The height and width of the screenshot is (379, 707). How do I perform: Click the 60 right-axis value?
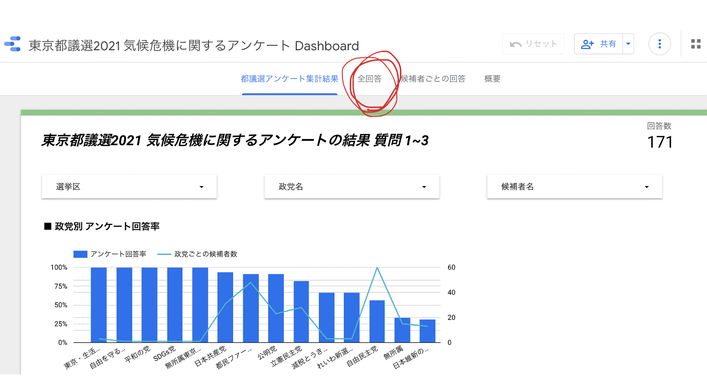coord(451,268)
